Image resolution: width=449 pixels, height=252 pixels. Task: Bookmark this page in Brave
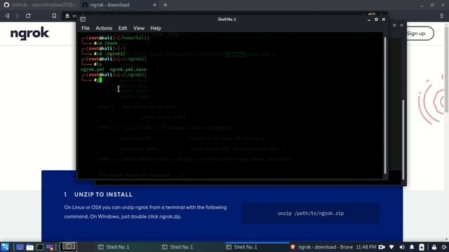pos(54,15)
